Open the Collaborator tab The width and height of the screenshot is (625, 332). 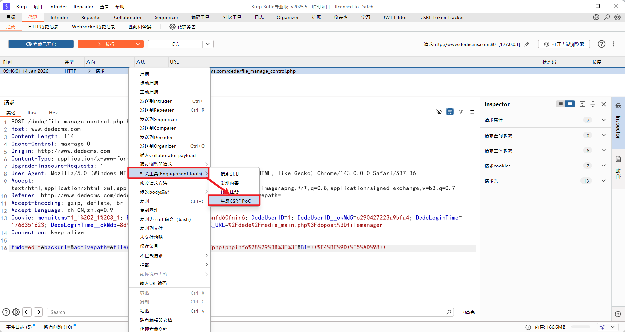click(x=128, y=17)
